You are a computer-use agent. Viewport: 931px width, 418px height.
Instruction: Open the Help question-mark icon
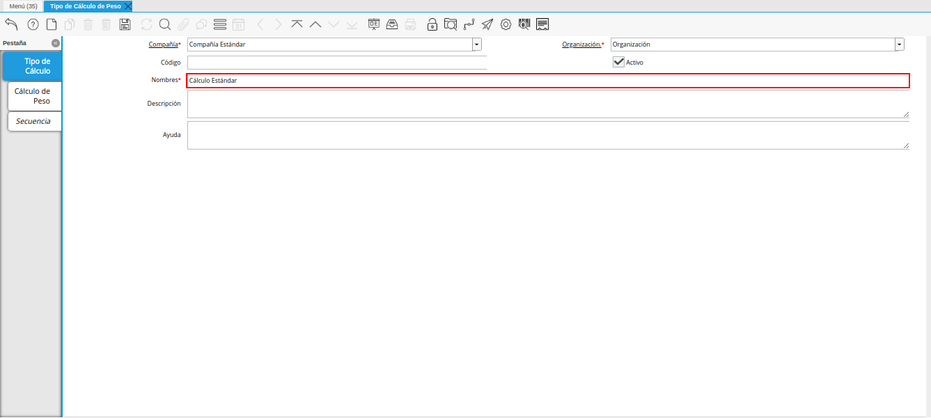(x=33, y=24)
